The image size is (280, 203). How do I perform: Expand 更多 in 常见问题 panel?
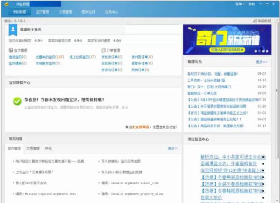(x=172, y=149)
